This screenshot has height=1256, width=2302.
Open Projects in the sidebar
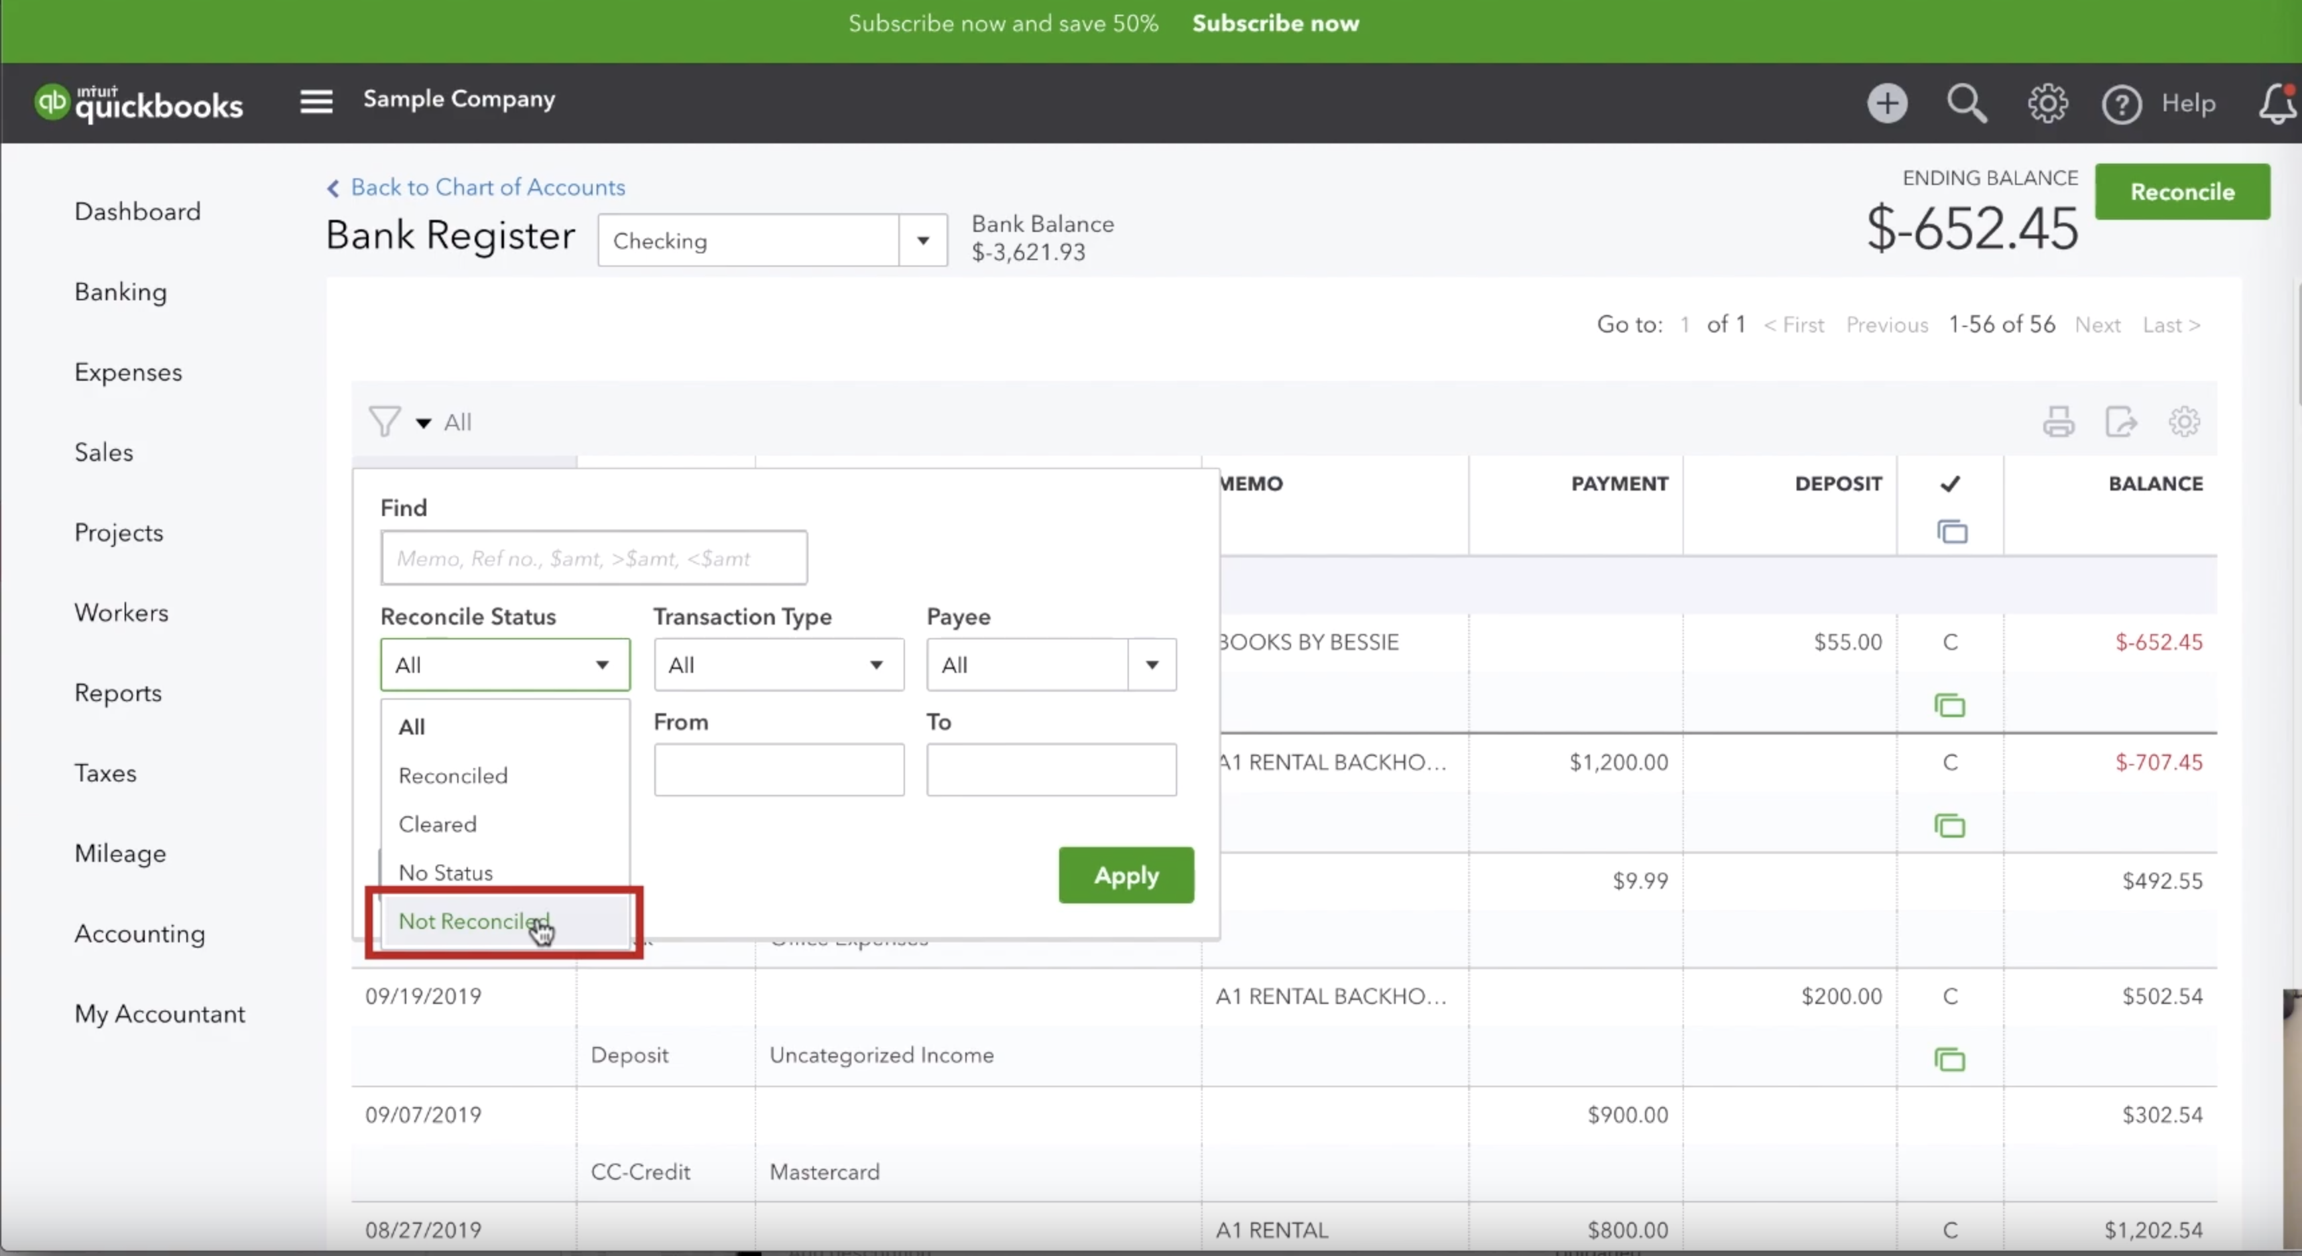coord(119,533)
